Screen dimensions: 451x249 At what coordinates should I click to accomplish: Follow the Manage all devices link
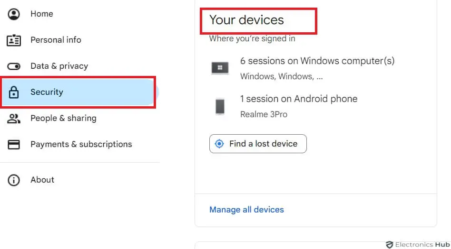tap(246, 210)
